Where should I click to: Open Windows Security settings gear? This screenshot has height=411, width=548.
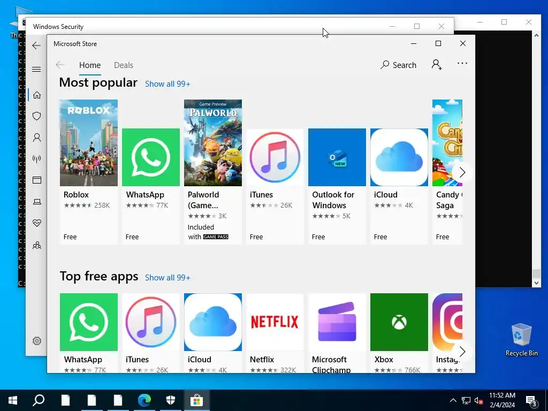coord(37,341)
